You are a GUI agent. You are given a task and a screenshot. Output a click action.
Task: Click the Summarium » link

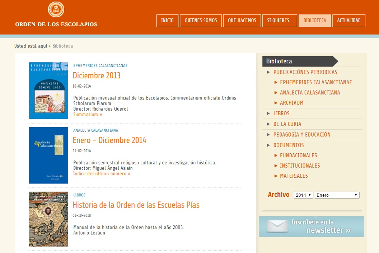point(88,114)
